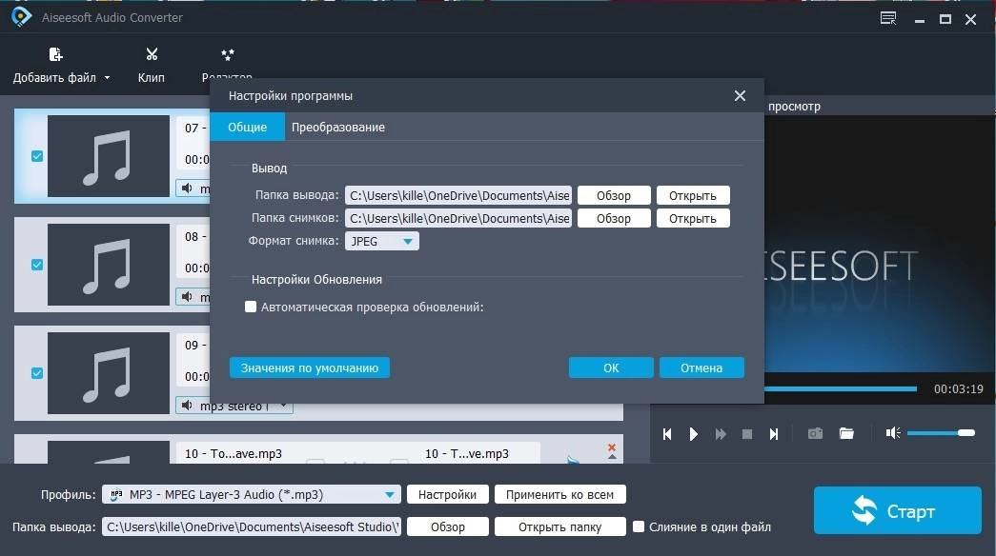Move 10 - To...ave.mp3 item up arrow

pos(612,456)
